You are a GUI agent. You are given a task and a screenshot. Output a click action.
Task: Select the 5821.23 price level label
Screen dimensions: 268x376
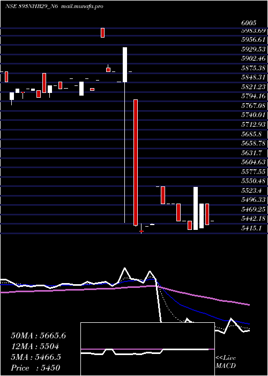[x=253, y=86]
